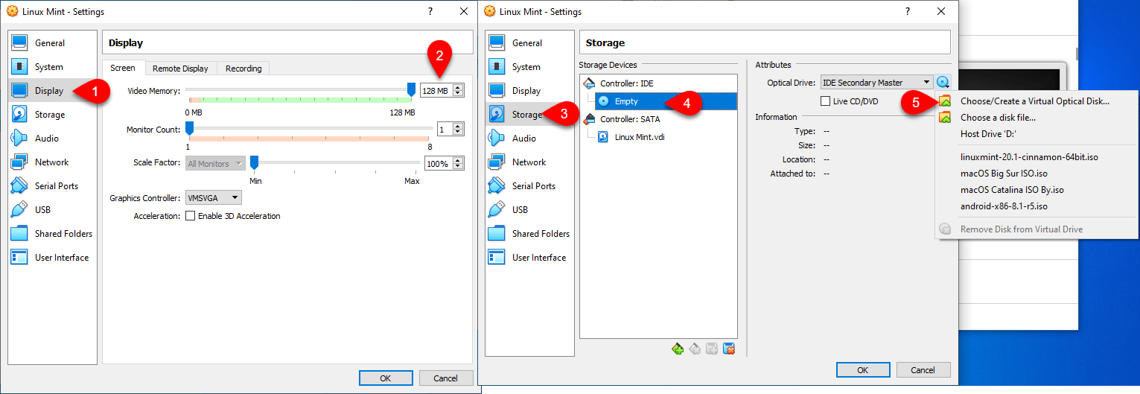The height and width of the screenshot is (394, 1140).
Task: Click the Scale Factor 100% value field
Action: 439,163
